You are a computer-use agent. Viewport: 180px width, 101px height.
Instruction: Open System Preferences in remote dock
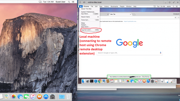click(152, 81)
